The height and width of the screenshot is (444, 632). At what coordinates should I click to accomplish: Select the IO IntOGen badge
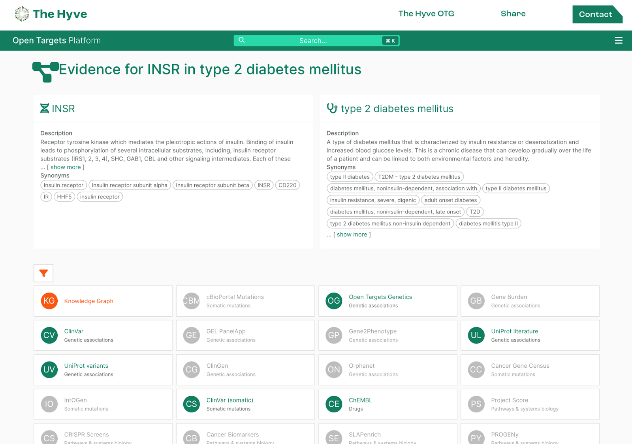[49, 404]
